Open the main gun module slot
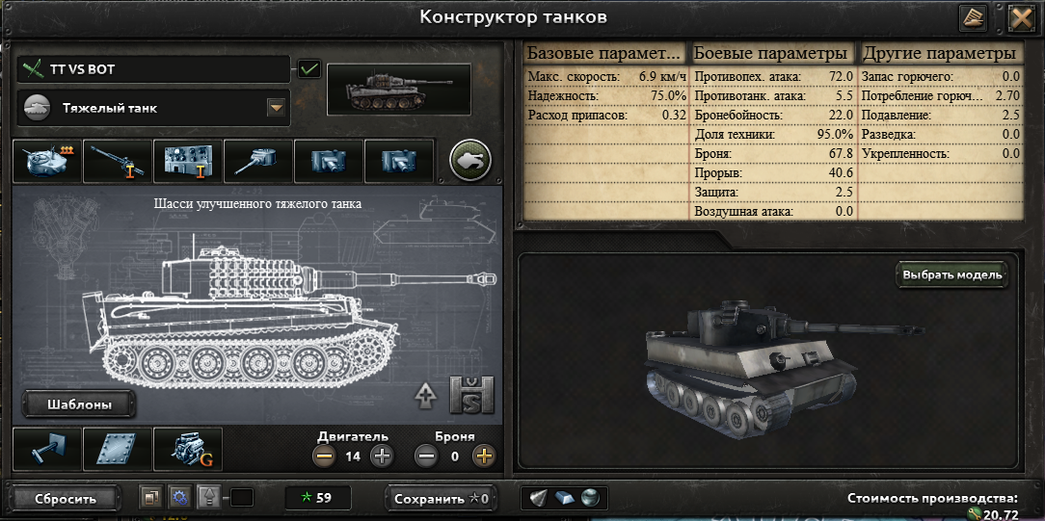Viewport: 1045px width, 521px height. 118,161
